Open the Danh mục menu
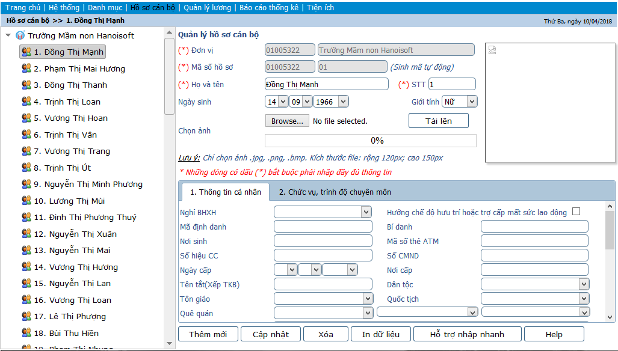 105,7
